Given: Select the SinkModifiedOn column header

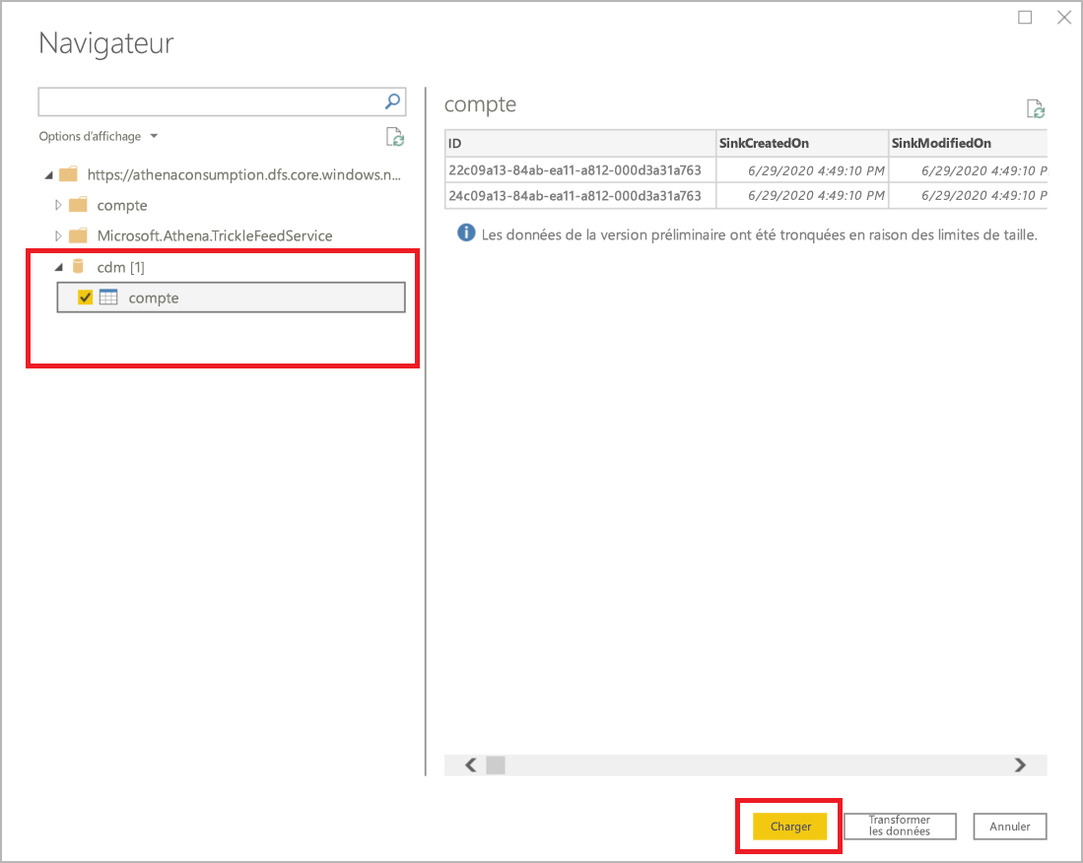Looking at the screenshot, I should tap(968, 143).
